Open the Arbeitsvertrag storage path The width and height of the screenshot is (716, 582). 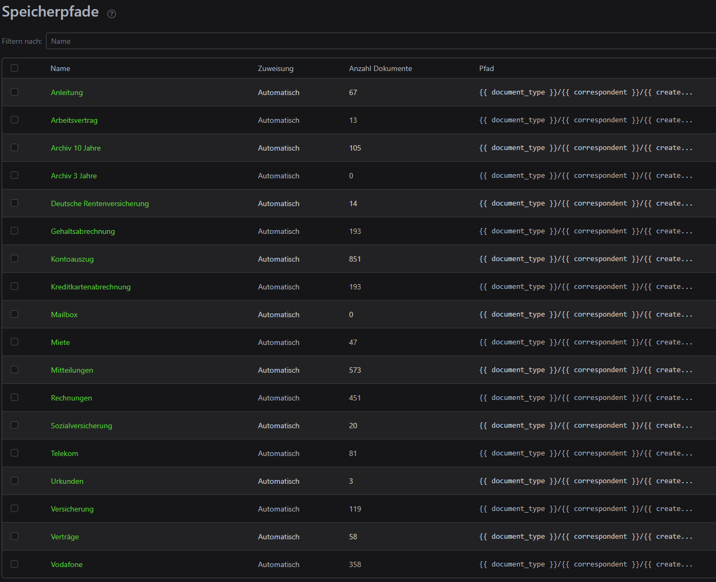[74, 120]
